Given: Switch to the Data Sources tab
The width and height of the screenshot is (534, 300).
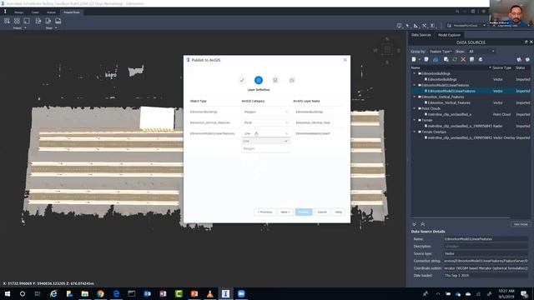Looking at the screenshot, I should point(421,35).
